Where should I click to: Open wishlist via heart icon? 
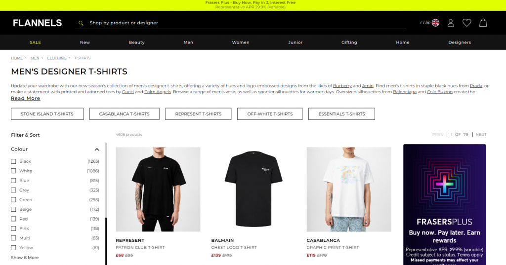pyautogui.click(x=466, y=23)
